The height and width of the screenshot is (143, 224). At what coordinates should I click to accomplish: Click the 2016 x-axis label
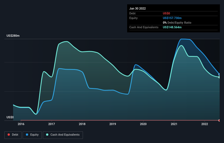point(21,124)
